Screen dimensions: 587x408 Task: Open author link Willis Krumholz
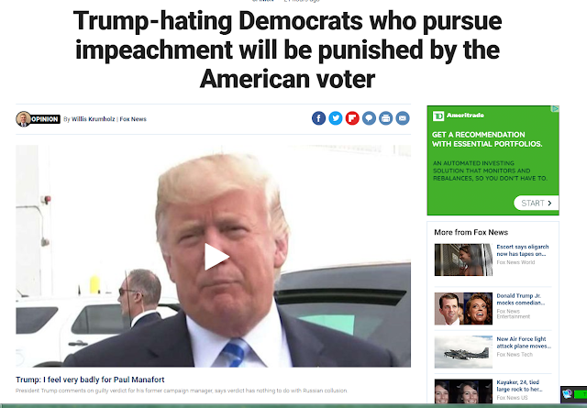pos(94,119)
